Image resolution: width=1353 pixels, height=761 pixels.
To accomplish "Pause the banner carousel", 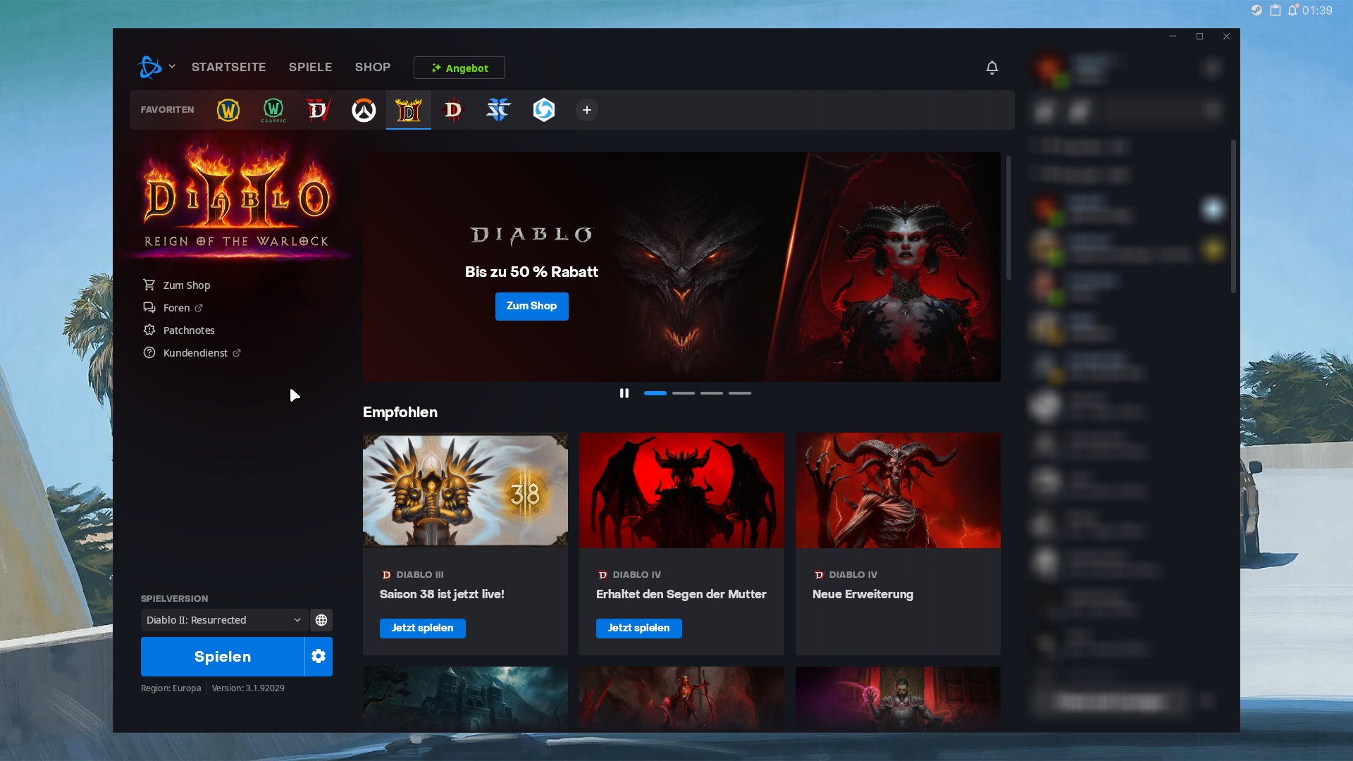I will coord(624,393).
